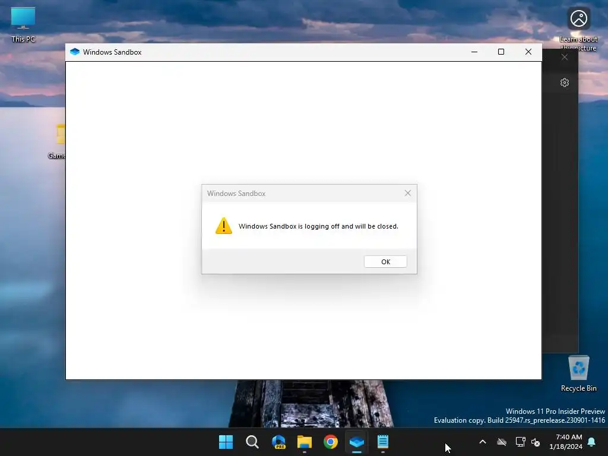The height and width of the screenshot is (456, 608).
Task: Show hidden system tray icons
Action: pyautogui.click(x=483, y=442)
